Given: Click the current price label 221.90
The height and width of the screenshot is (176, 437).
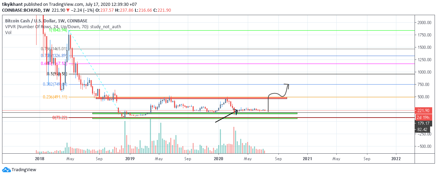Looking at the screenshot, I should (x=423, y=110).
